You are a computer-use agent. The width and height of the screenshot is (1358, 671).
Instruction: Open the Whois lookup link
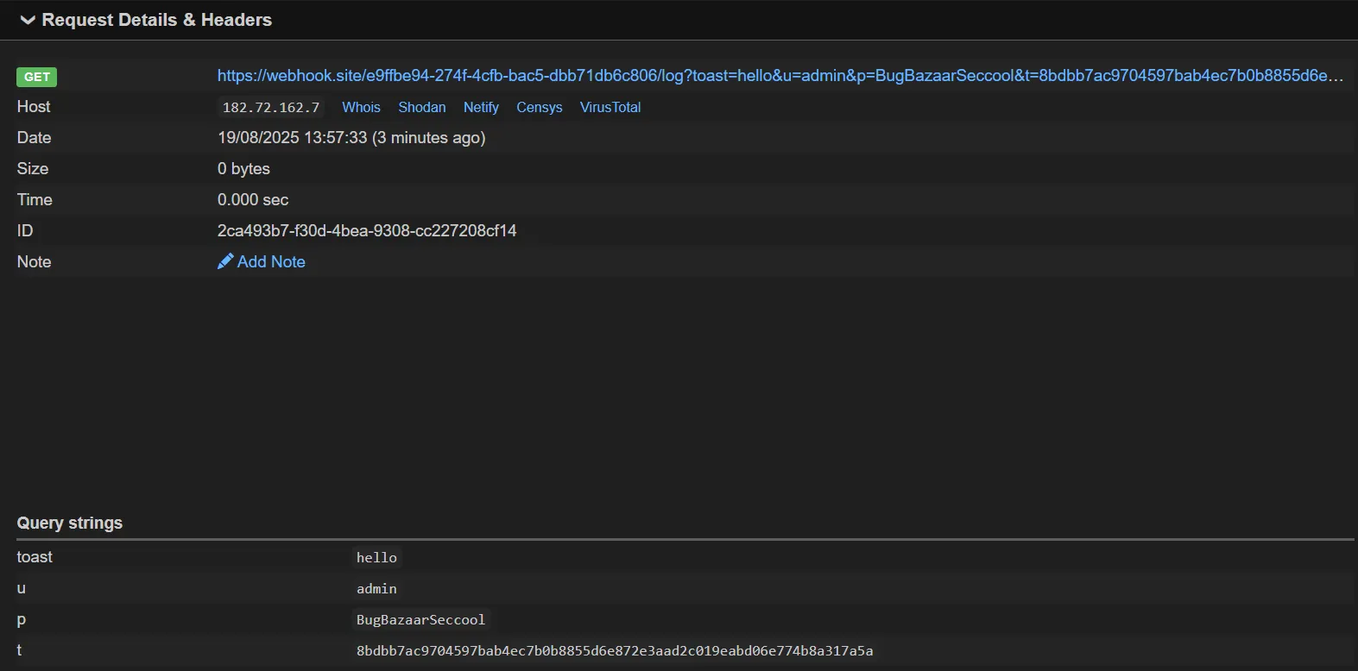[361, 107]
